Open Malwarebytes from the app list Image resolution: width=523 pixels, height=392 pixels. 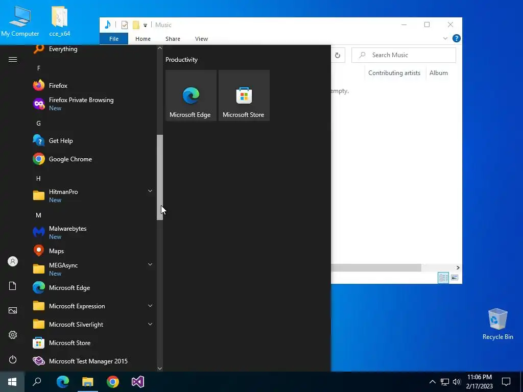tap(93, 232)
